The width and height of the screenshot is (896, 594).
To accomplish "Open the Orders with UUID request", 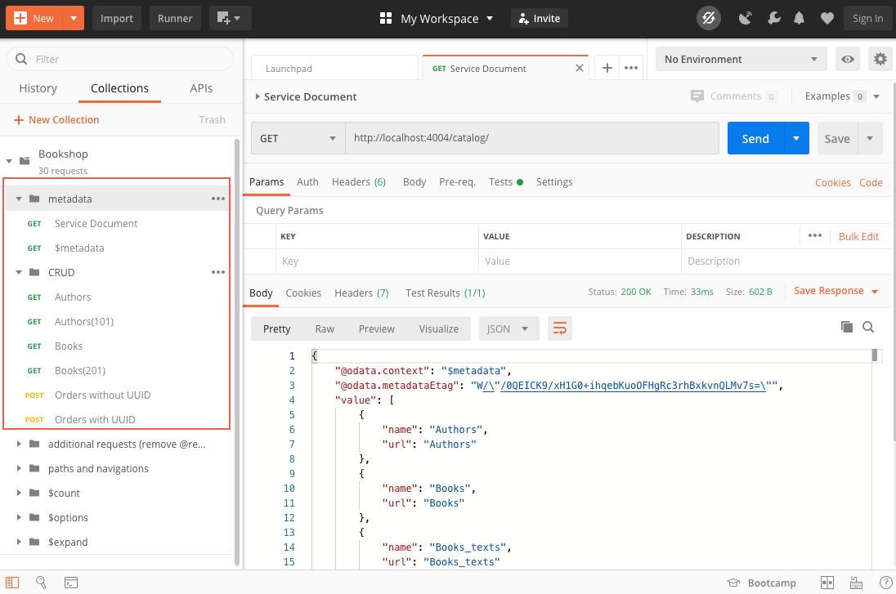I will click(x=95, y=419).
